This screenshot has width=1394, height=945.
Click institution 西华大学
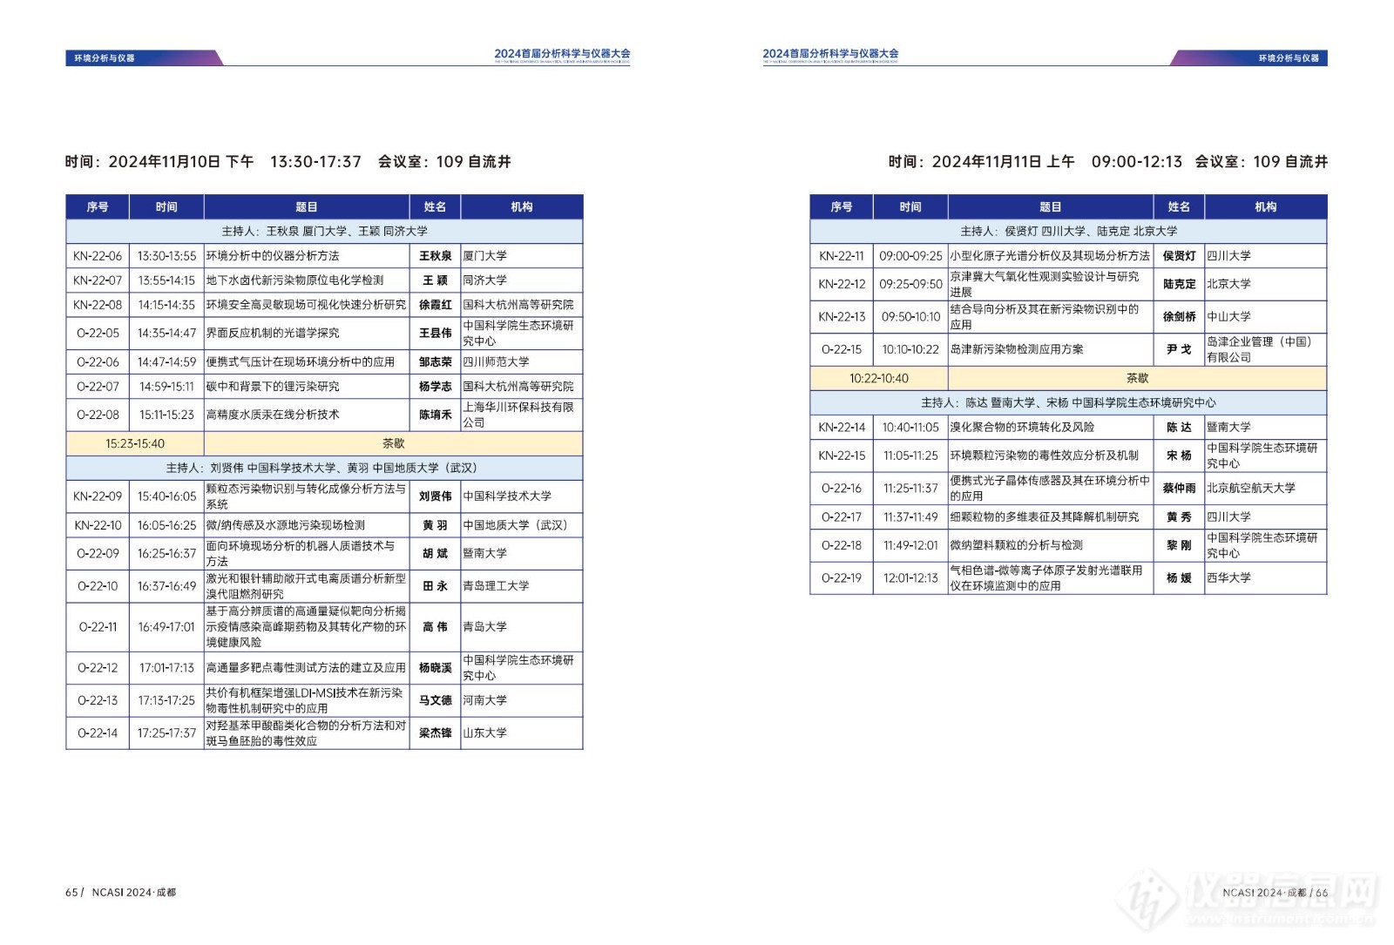(x=1228, y=578)
